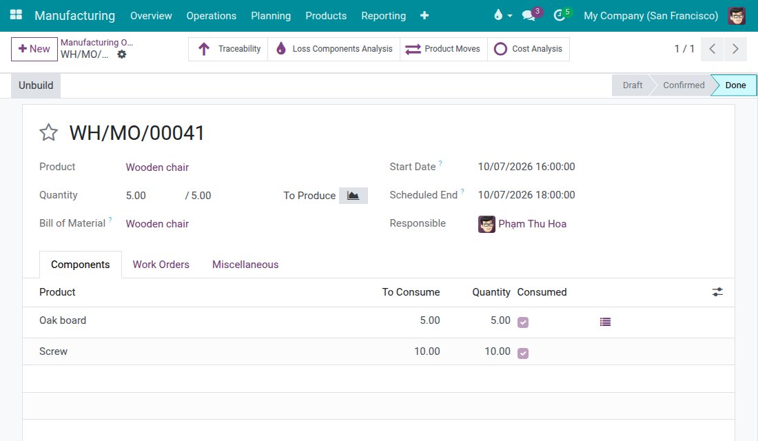
Task: Open the apps grid home menu
Action: [16, 15]
